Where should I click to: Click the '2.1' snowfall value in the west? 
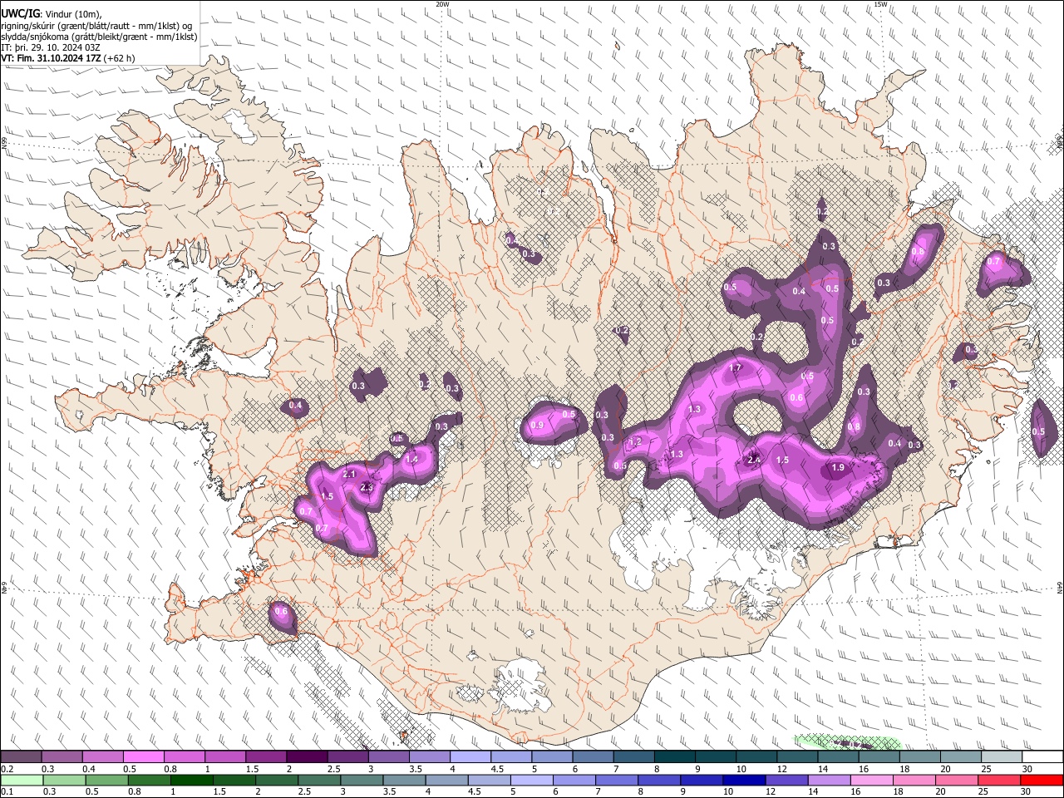tap(349, 475)
